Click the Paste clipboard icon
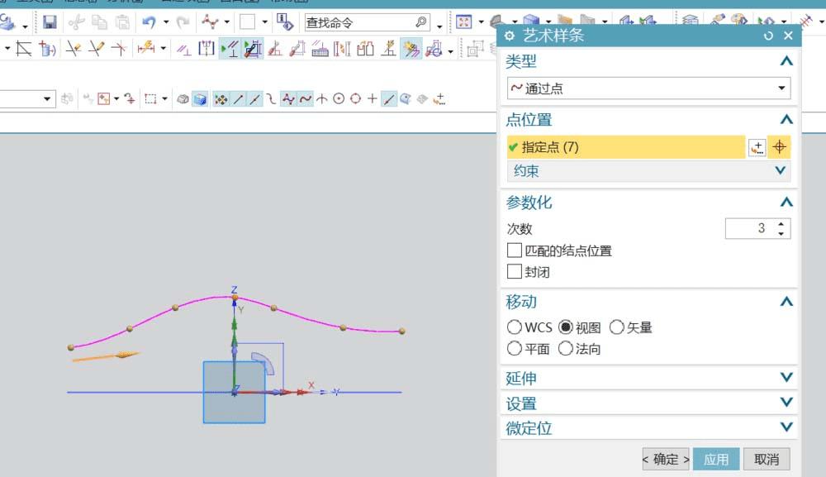The height and width of the screenshot is (477, 826). (123, 22)
